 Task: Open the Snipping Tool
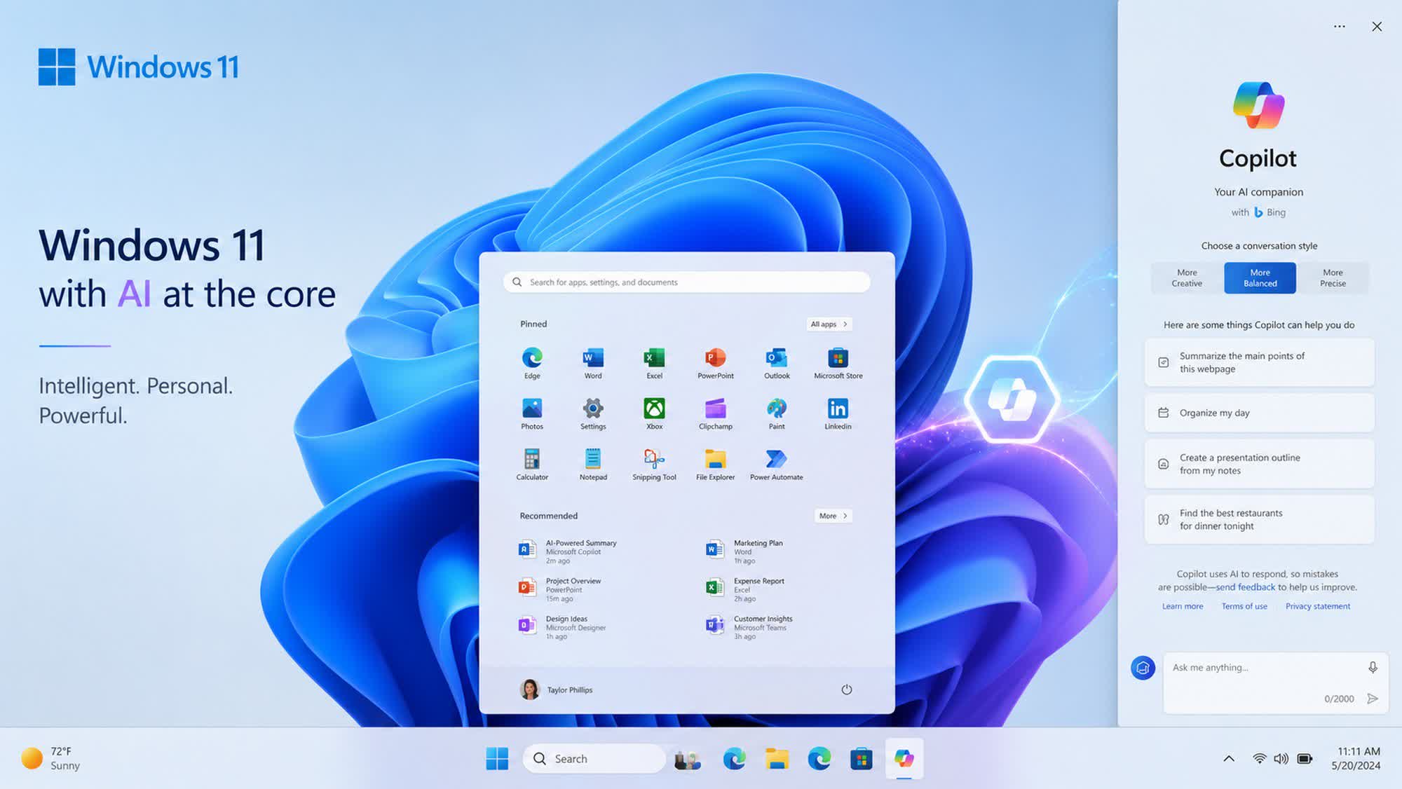[x=654, y=464]
